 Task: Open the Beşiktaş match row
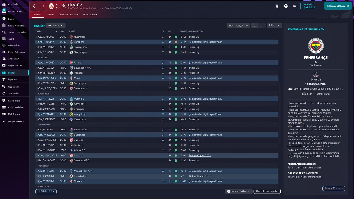pyautogui.click(x=157, y=145)
